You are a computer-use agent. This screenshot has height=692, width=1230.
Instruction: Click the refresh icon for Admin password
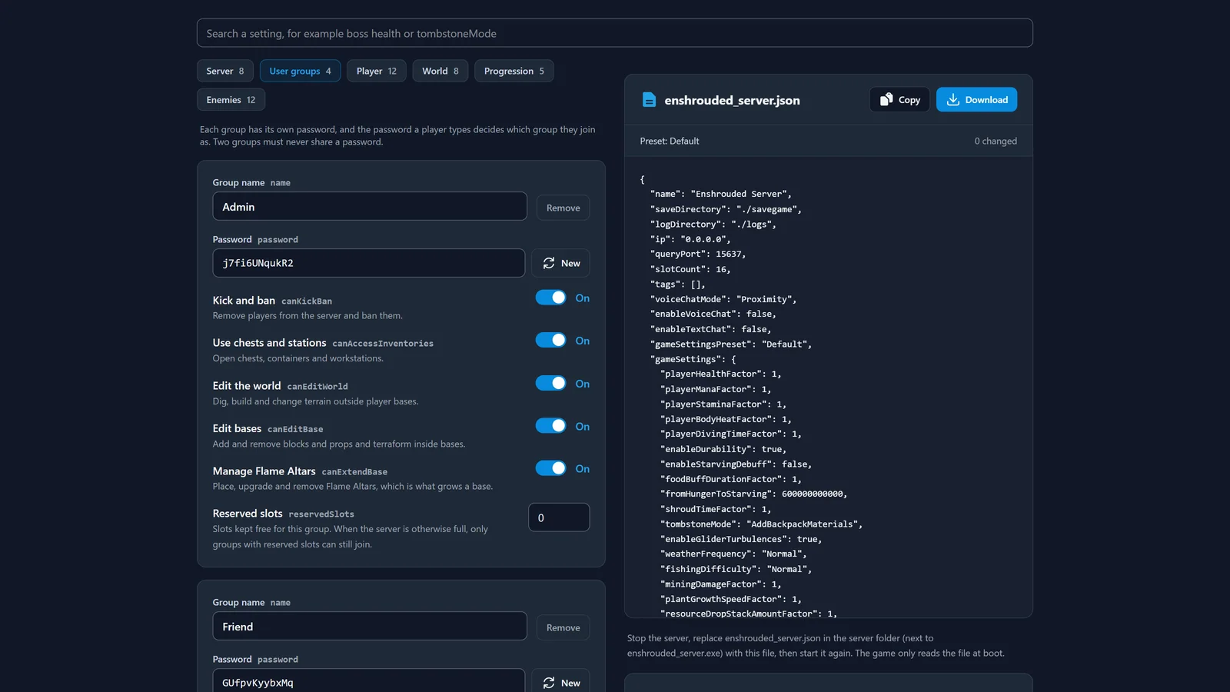[549, 263]
